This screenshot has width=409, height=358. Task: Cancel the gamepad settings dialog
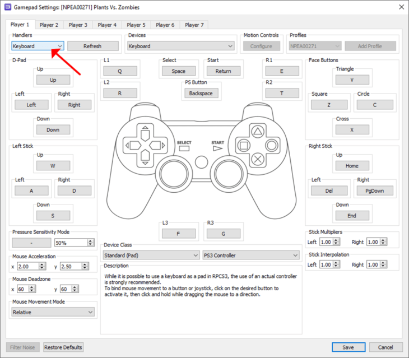386,347
